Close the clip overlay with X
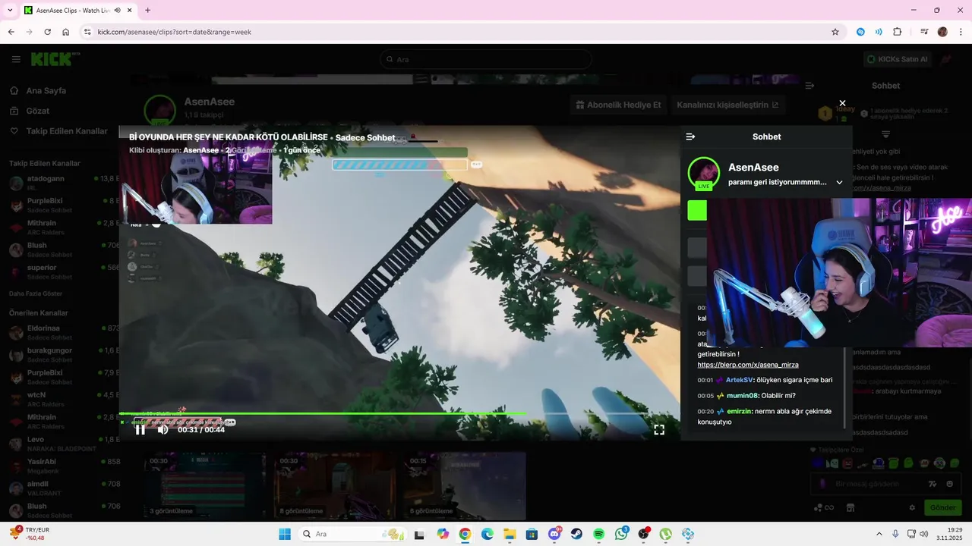The height and width of the screenshot is (546, 972). (x=842, y=103)
